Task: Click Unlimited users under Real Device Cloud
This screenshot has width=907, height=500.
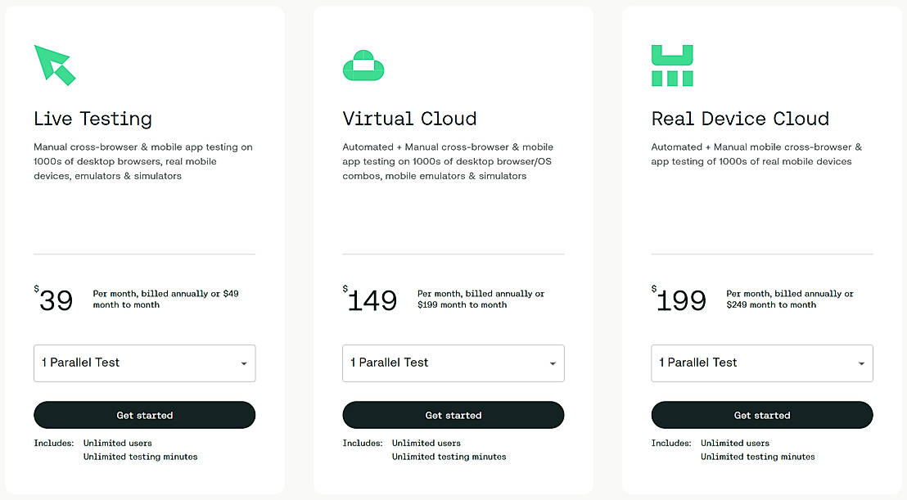Action: coord(734,444)
